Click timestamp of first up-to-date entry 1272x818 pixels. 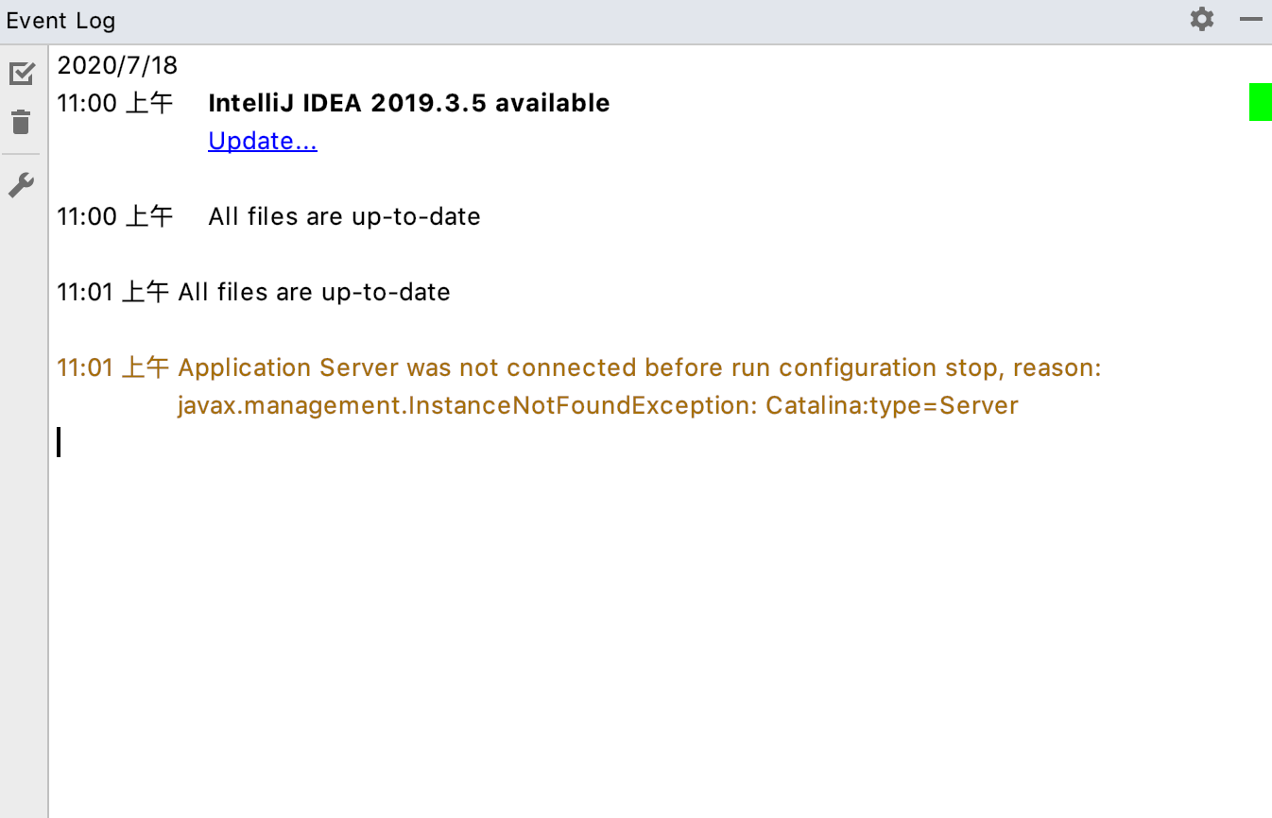(x=115, y=216)
